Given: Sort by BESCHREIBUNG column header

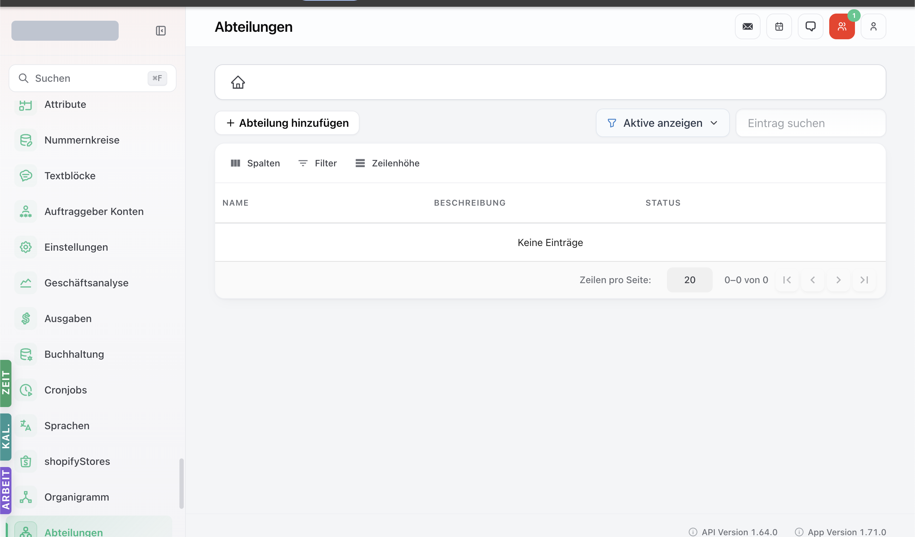Looking at the screenshot, I should pos(470,203).
